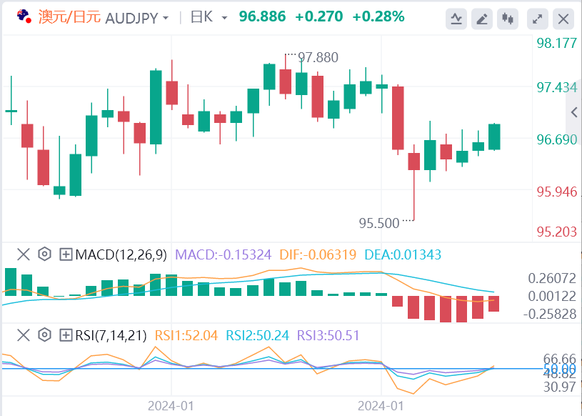Click the +0.28% change value
Image resolution: width=582 pixels, height=416 pixels.
tap(378, 16)
